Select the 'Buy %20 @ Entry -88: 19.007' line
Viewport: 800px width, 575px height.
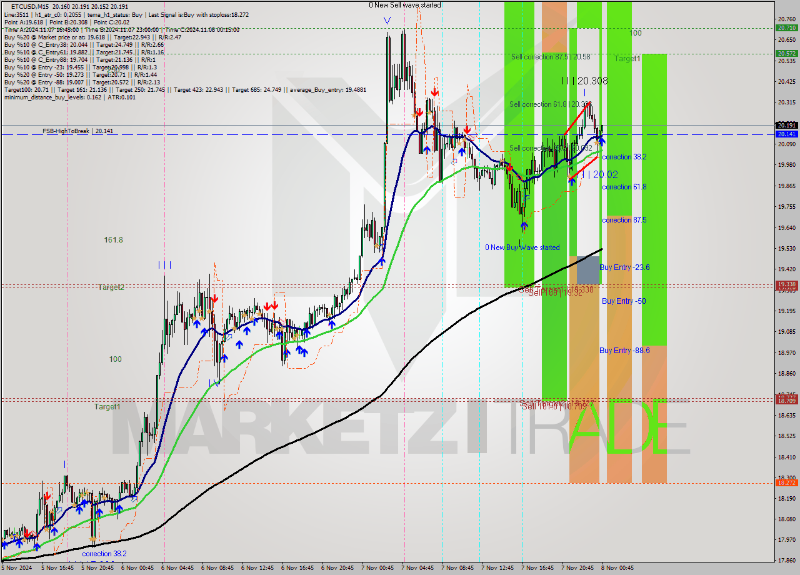82,82
